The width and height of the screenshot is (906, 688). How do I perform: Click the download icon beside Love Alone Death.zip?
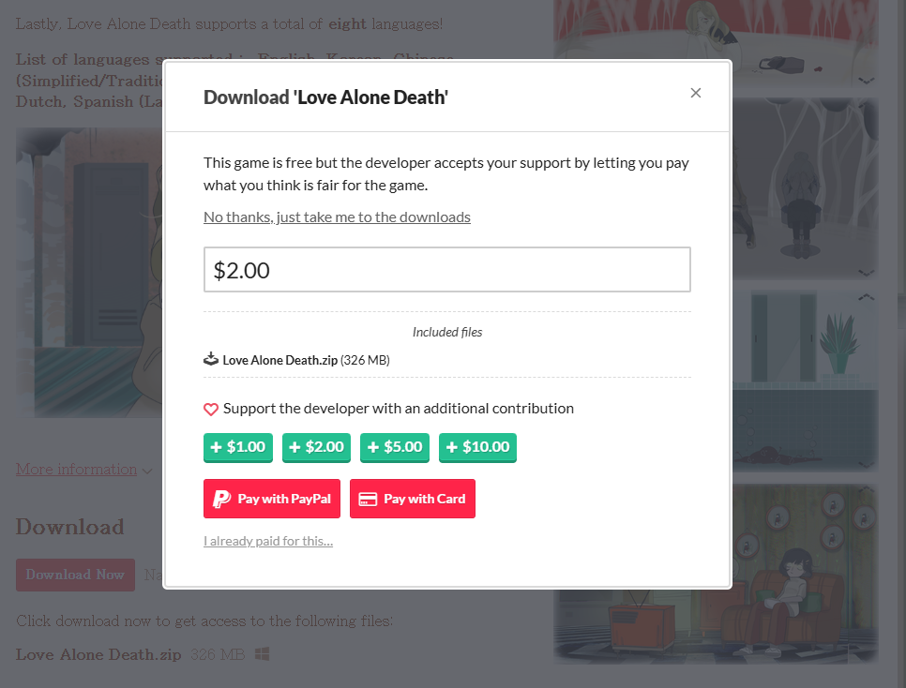point(211,359)
